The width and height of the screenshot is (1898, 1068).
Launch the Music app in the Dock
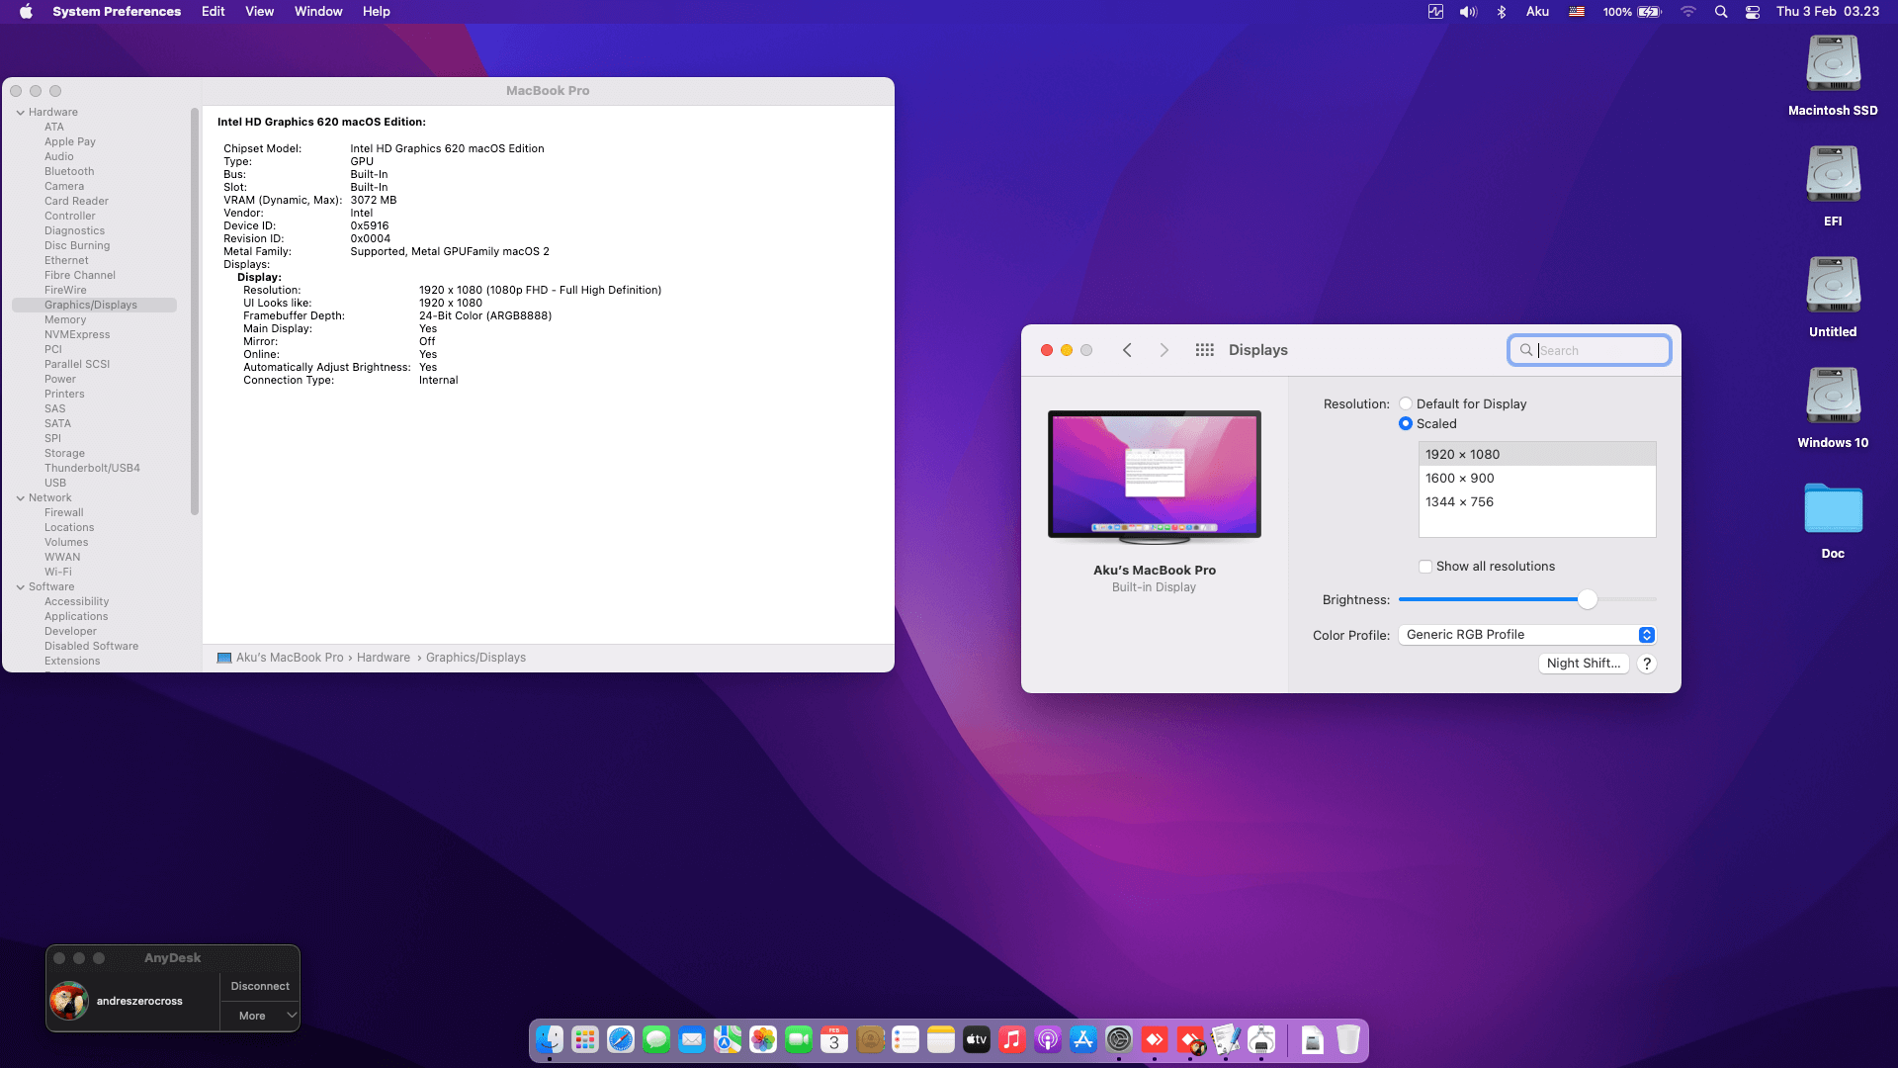pyautogui.click(x=1011, y=1039)
